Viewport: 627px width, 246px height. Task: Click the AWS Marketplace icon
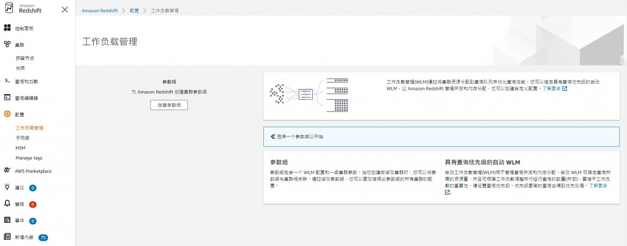point(7,171)
